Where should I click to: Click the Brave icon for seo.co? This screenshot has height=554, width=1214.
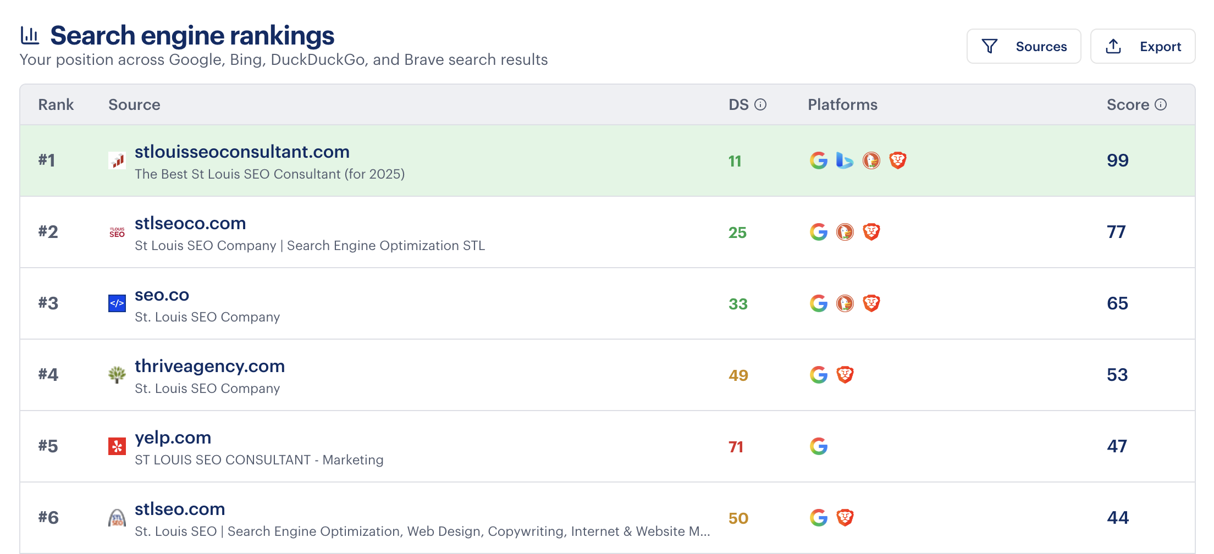(871, 303)
